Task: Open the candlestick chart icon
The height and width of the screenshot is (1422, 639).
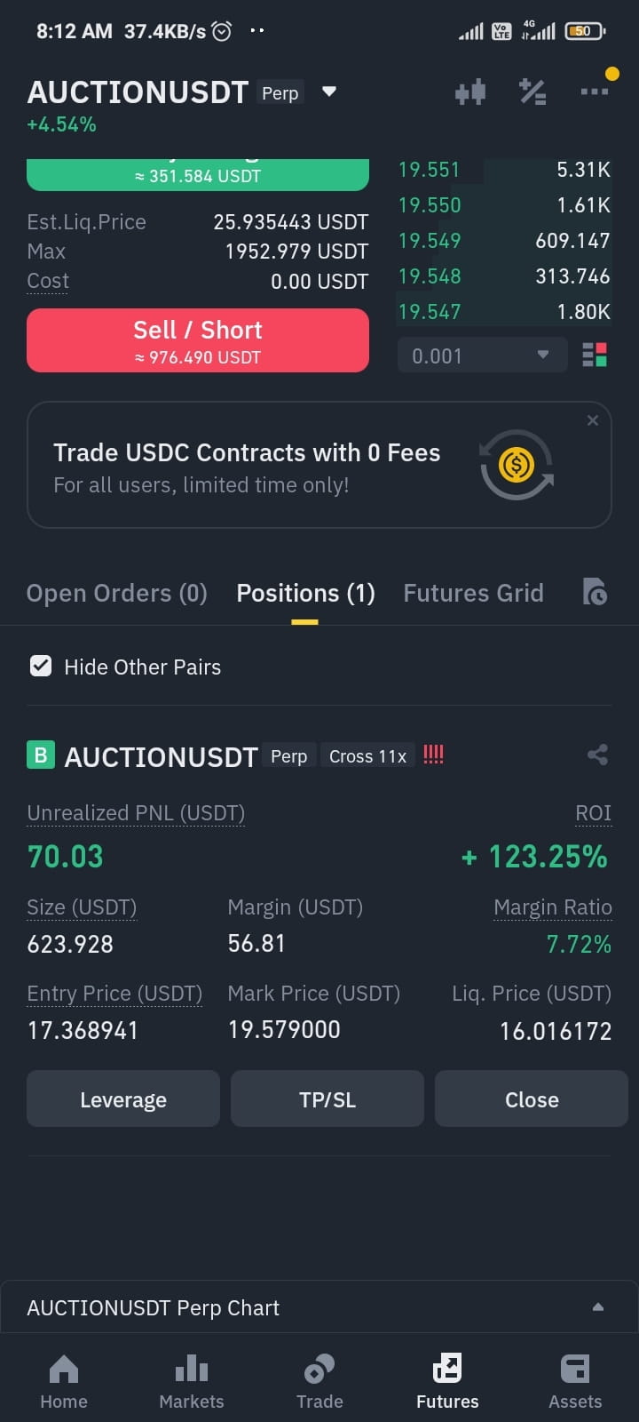Action: click(x=470, y=92)
